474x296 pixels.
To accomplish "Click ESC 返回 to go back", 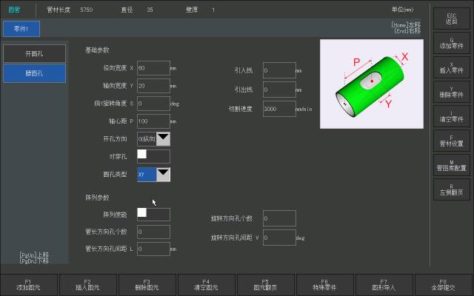I will click(x=451, y=18).
